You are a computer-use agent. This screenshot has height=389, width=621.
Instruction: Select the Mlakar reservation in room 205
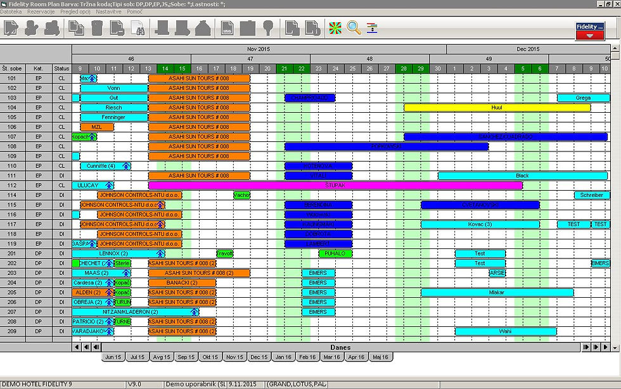(497, 293)
